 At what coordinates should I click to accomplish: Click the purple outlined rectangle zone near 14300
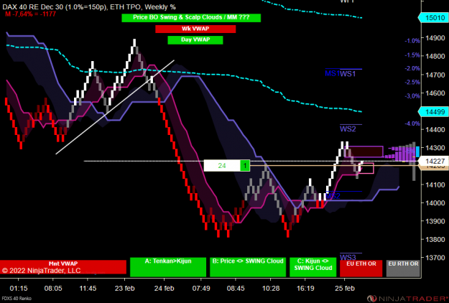pos(364,151)
